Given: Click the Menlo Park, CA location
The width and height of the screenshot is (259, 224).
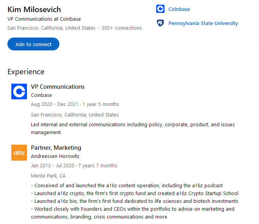Looking at the screenshot, I should coord(48,176).
